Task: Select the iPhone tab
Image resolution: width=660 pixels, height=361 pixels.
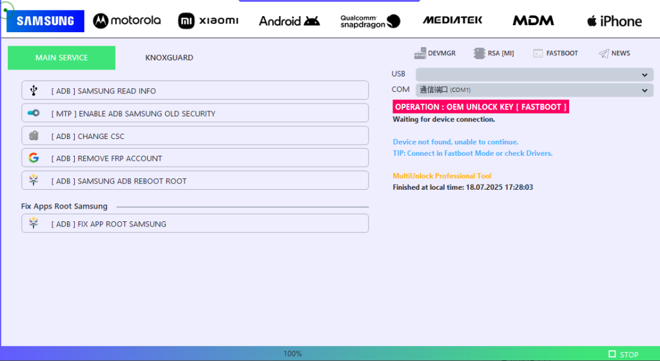Action: point(614,21)
